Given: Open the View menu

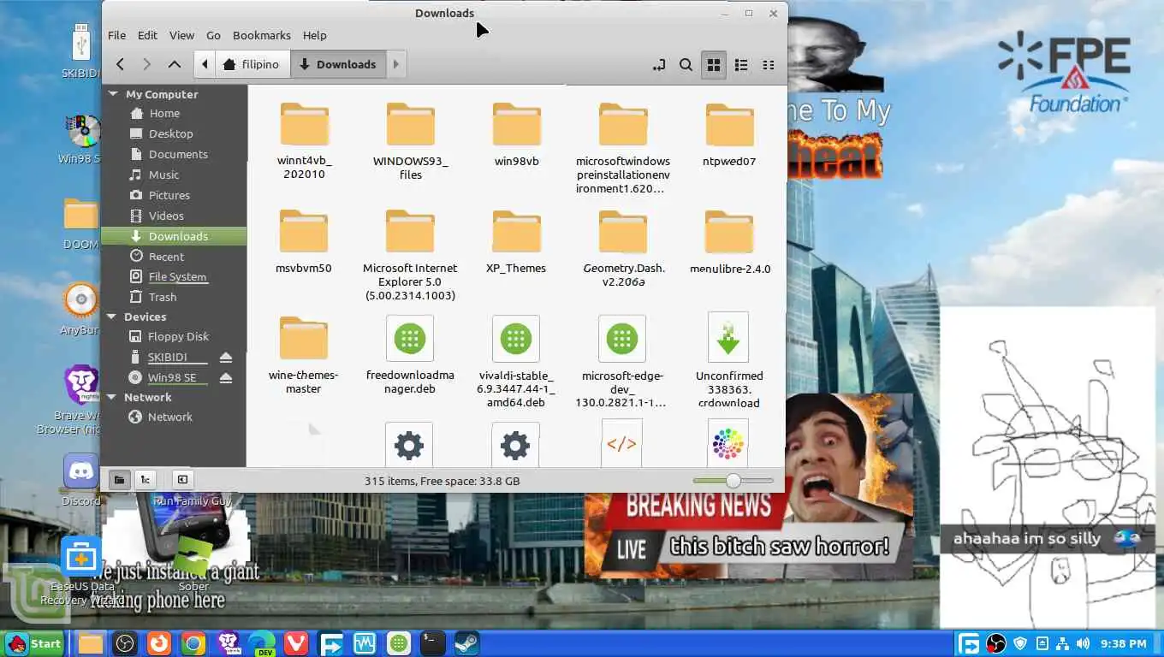Looking at the screenshot, I should (x=181, y=35).
